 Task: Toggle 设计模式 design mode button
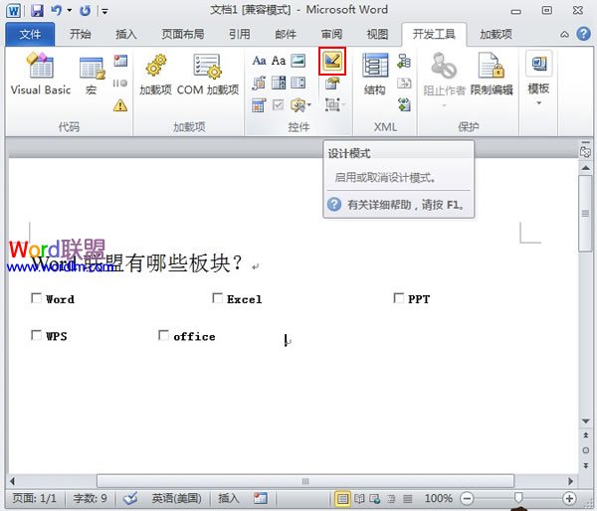[x=332, y=61]
